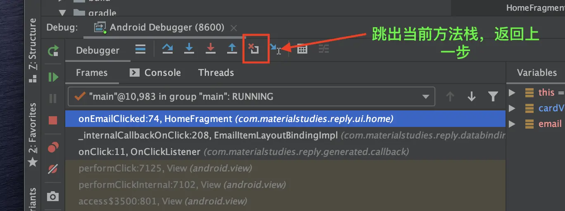This screenshot has width=565, height=211.
Task: Click the Step Over icon
Action: point(167,49)
